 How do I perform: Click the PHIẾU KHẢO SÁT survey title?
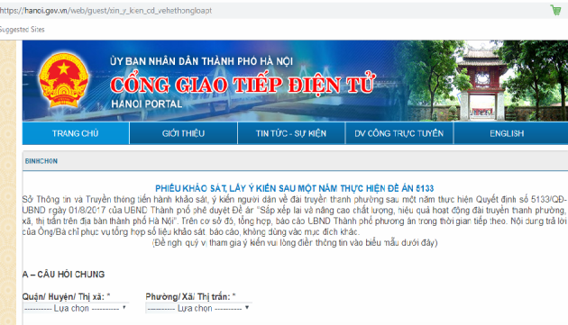pos(294,188)
